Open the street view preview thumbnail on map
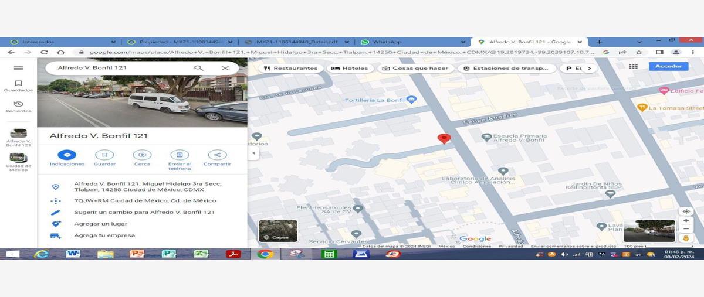 coord(649,231)
